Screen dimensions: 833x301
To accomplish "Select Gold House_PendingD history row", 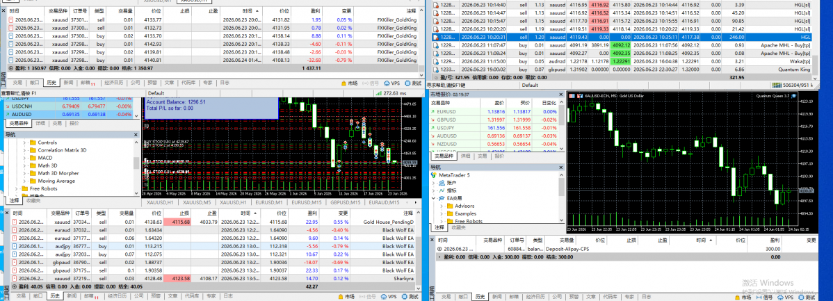I will point(213,222).
